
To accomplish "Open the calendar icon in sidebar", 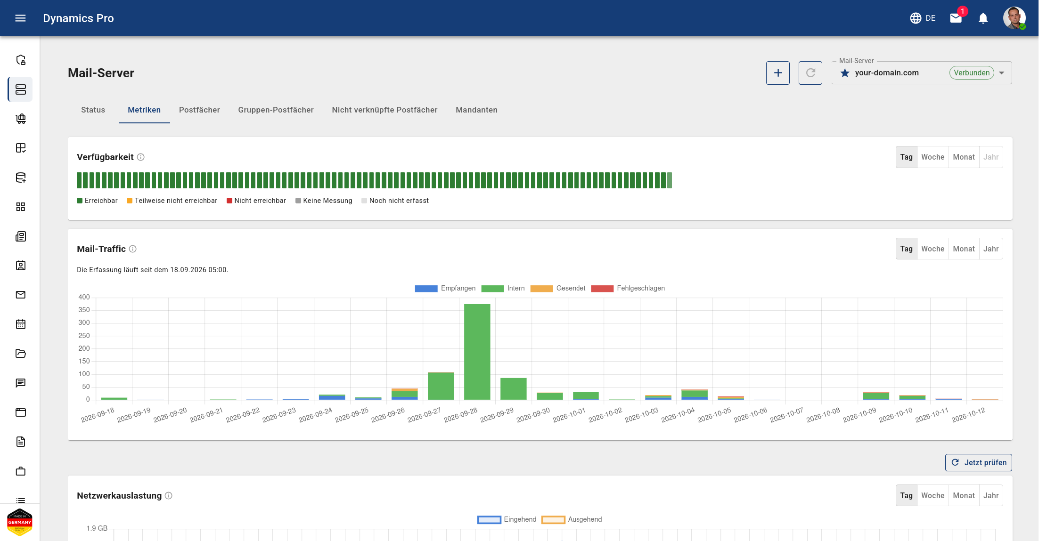I will tap(21, 324).
